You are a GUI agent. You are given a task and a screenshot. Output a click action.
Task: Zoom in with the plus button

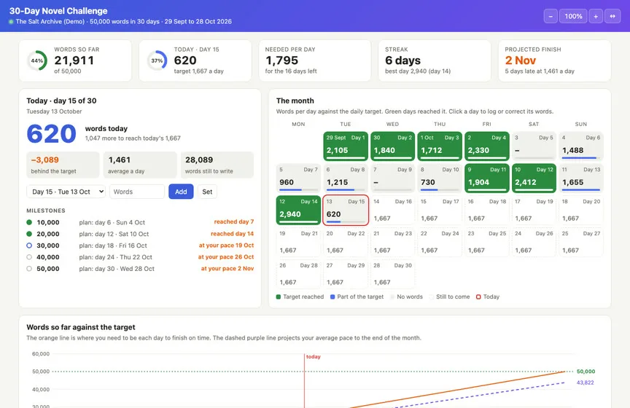click(596, 17)
